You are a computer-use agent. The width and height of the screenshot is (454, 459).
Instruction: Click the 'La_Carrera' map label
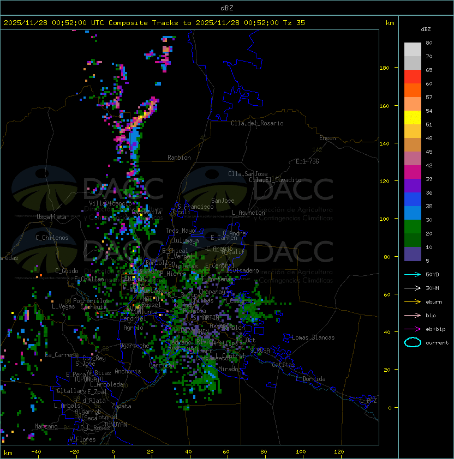61,355
